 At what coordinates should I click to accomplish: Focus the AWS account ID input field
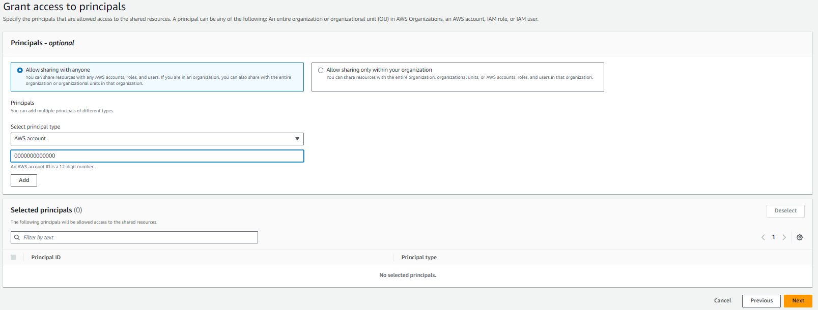157,156
